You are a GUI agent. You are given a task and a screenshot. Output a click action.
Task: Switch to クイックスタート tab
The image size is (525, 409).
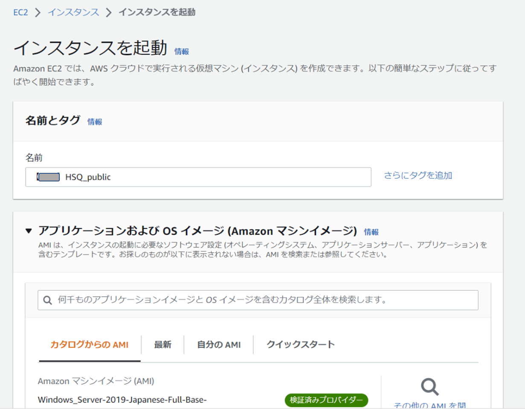coord(300,345)
